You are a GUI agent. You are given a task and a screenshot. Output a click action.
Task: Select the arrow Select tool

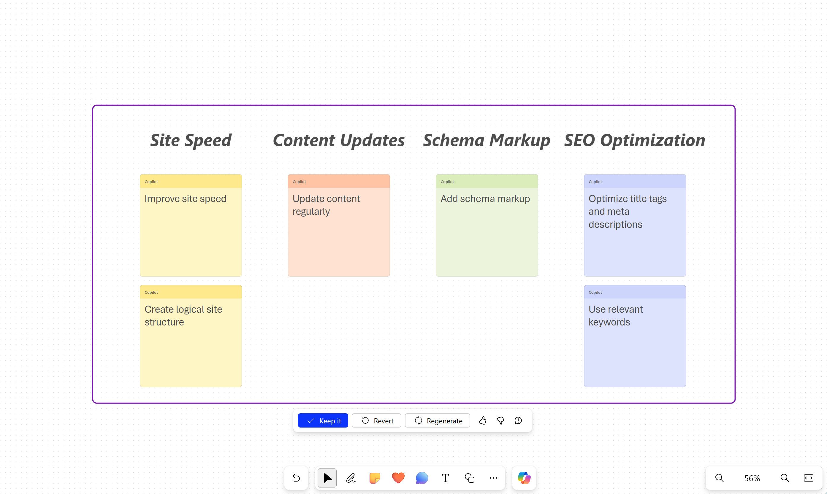click(327, 478)
